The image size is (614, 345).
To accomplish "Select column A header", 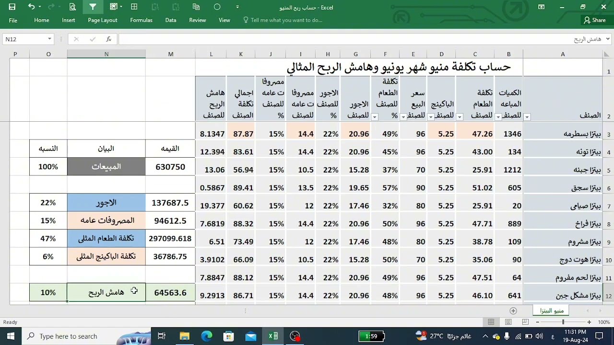I will (x=563, y=54).
